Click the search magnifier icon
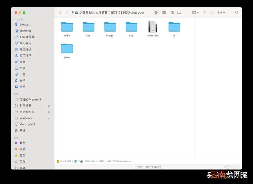The width and height of the screenshot is (253, 184). [x=237, y=12]
